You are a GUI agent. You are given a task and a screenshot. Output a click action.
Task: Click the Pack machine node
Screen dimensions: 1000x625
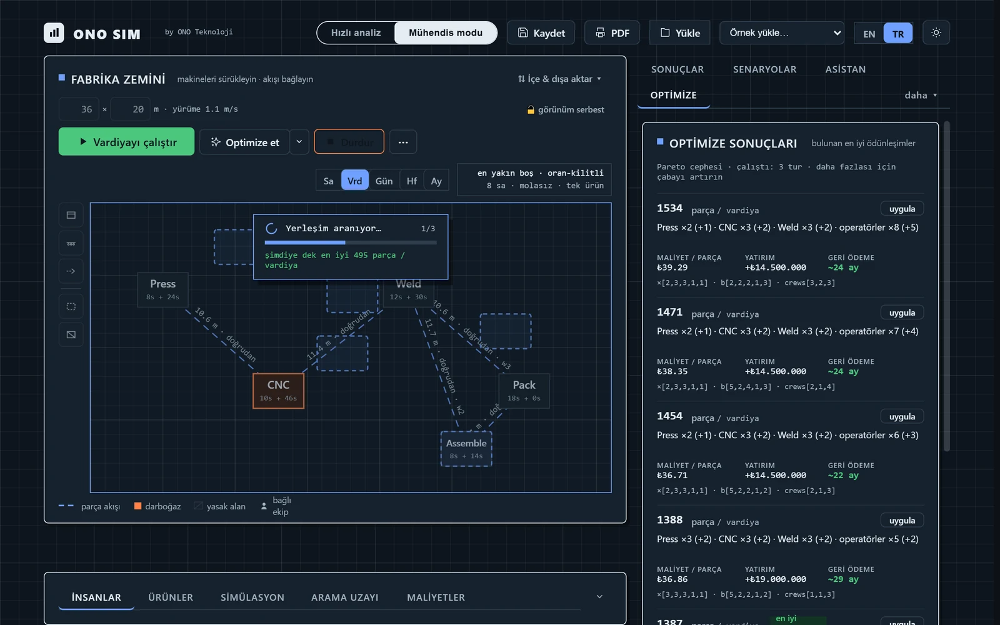(524, 391)
